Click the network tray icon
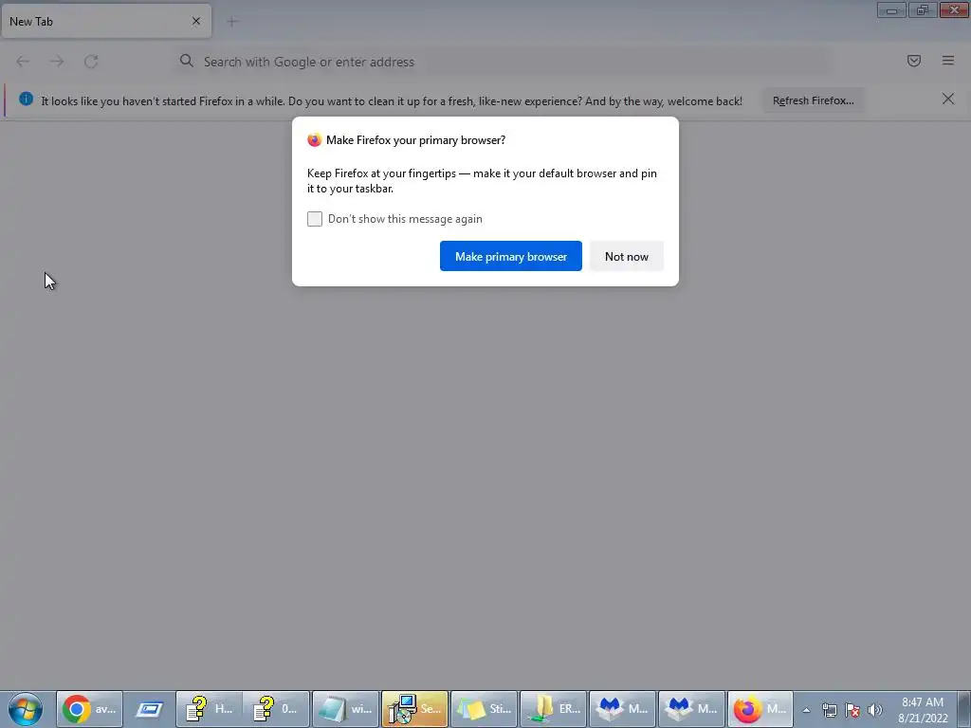The height and width of the screenshot is (728, 971). tap(829, 710)
